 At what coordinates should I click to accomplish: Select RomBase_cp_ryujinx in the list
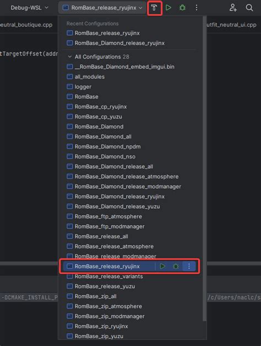click(130, 107)
